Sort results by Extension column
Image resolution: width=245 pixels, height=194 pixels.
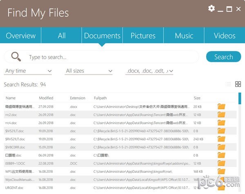[78, 98]
